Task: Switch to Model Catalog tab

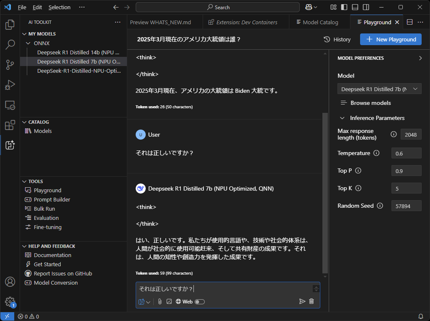Action: click(320, 22)
